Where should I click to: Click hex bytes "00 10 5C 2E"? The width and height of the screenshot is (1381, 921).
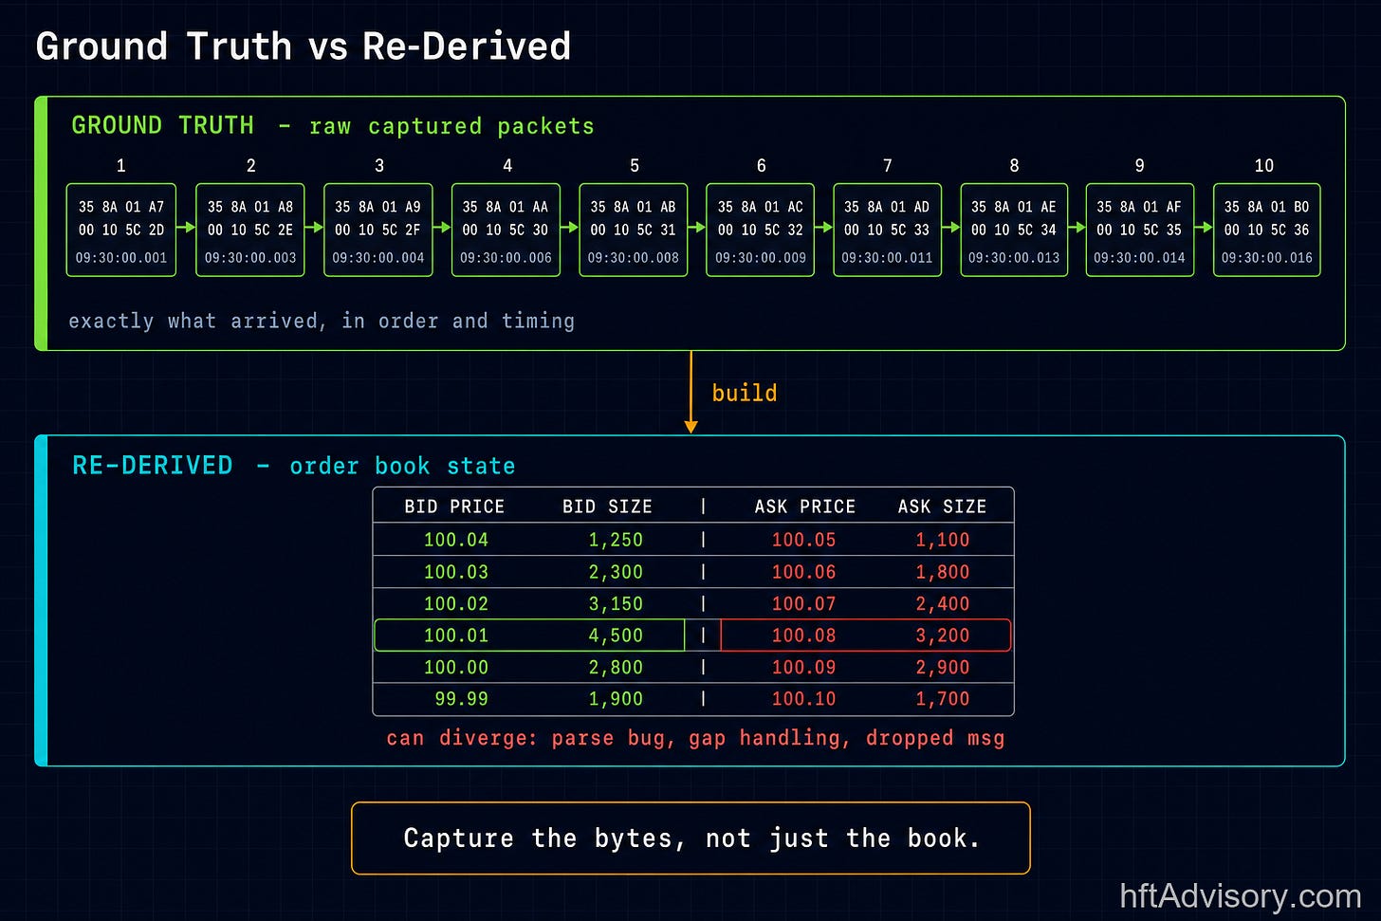[250, 230]
